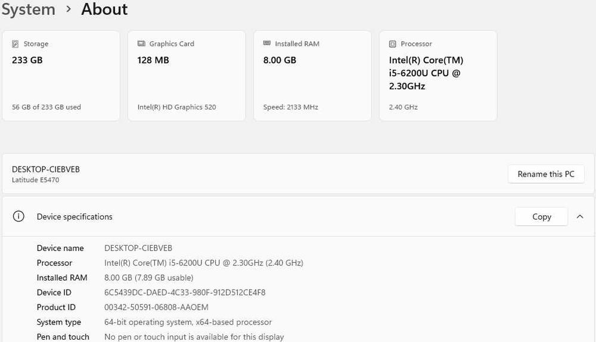Open the Graphics Card 128 MB card

[x=187, y=76]
